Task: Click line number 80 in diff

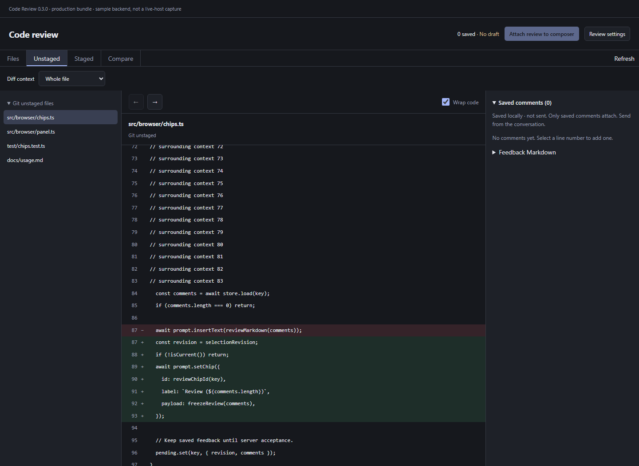Action: (134, 245)
